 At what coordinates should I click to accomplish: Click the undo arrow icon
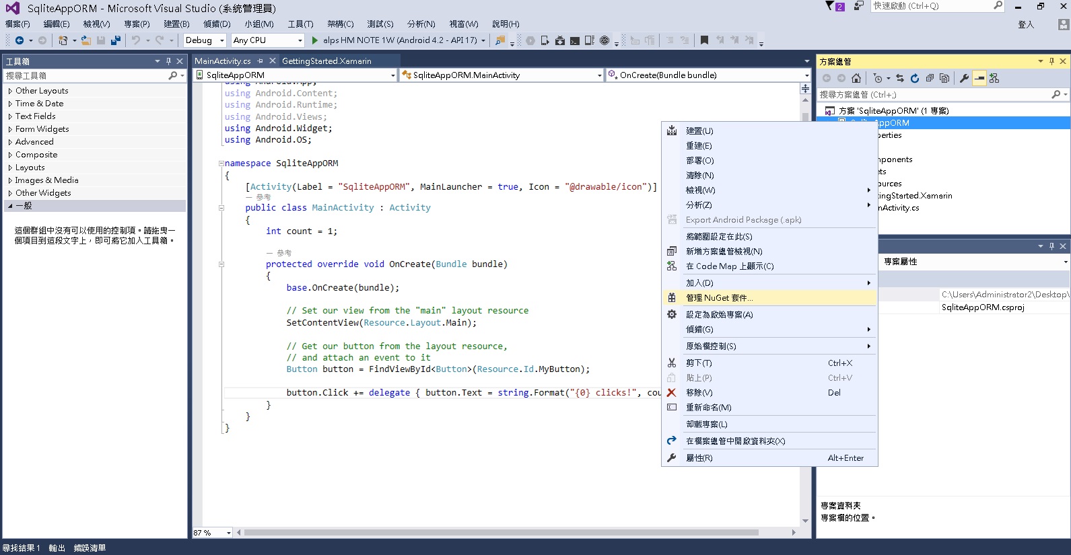[x=136, y=40]
